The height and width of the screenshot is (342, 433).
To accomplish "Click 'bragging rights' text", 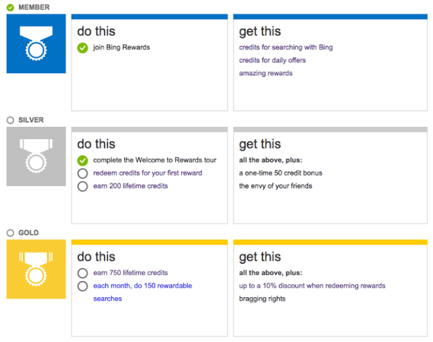I will coord(263,299).
